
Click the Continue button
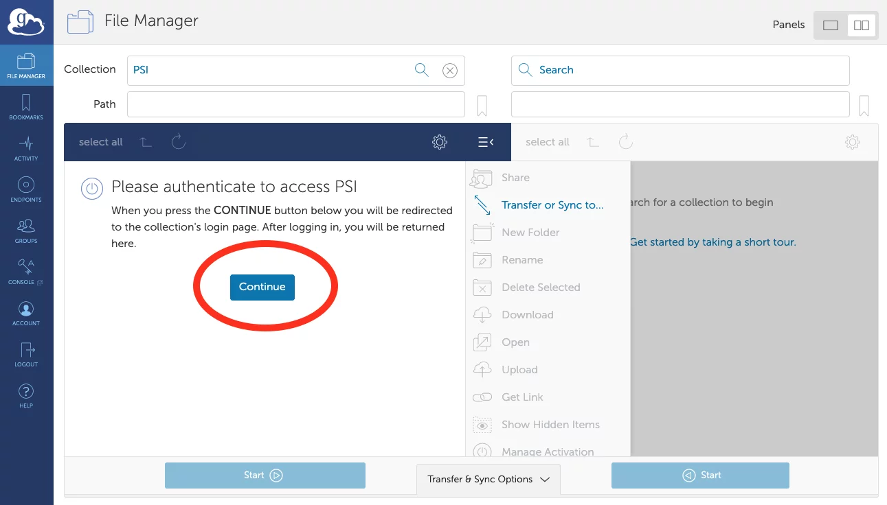262,287
